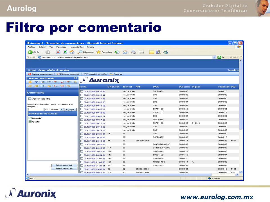
Task: Open the Ver menu
Action: [x=51, y=47]
